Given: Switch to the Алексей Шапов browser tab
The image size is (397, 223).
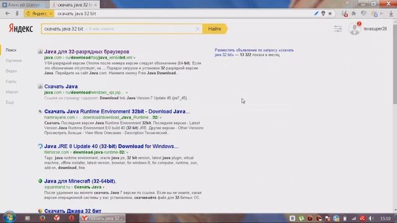Looking at the screenshot, I should tap(25, 4).
